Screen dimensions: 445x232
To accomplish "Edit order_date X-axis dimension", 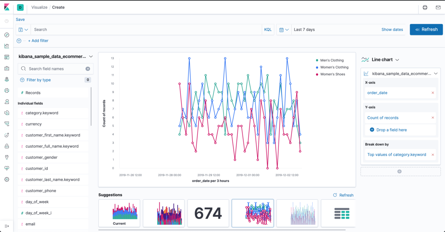I will coord(377,93).
